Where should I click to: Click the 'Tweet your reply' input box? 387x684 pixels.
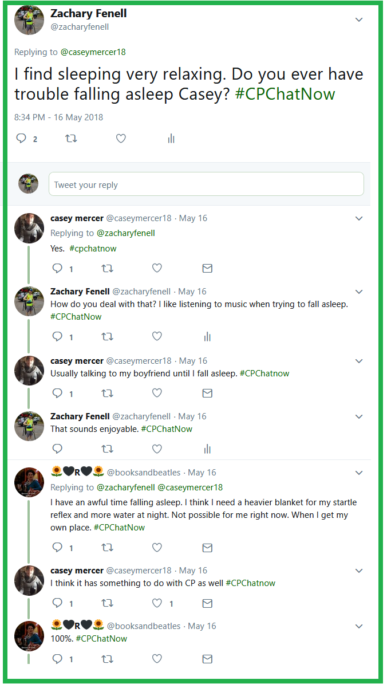point(206,184)
